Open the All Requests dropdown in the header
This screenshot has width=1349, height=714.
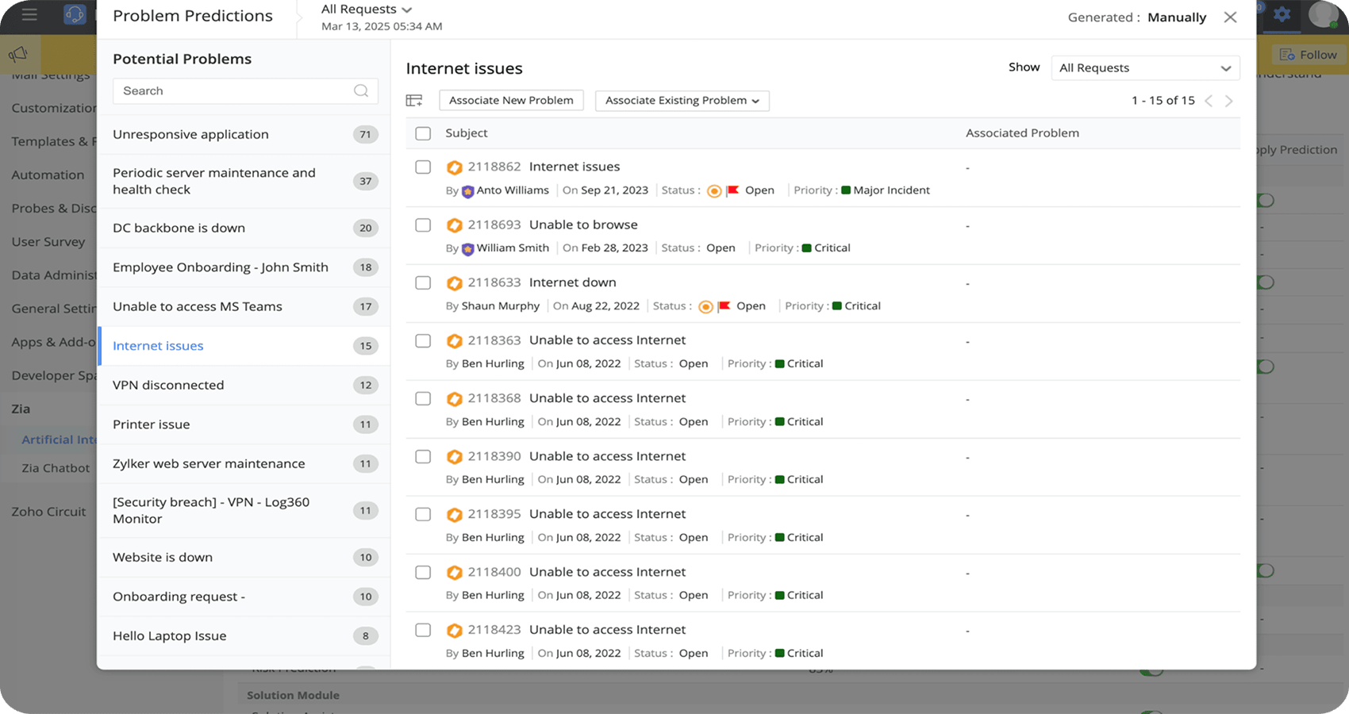pyautogui.click(x=366, y=9)
